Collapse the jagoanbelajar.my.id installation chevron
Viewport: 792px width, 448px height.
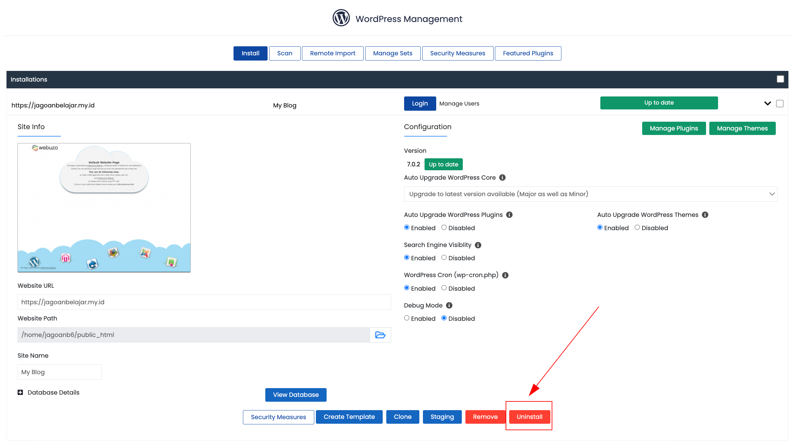coord(767,104)
